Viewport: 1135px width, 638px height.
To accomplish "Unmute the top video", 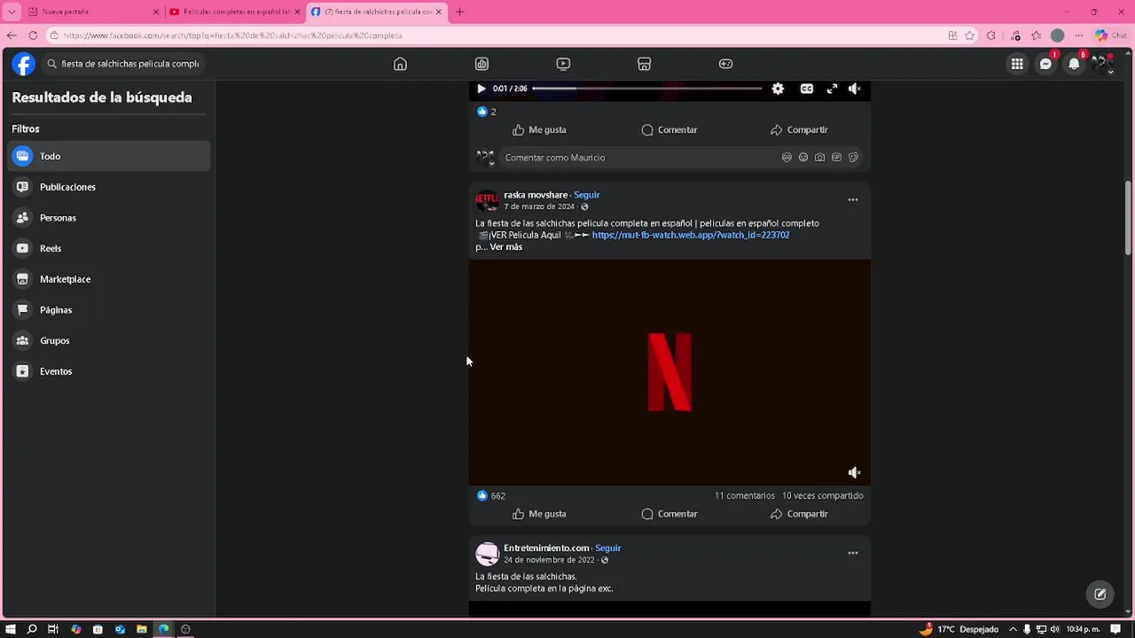I will click(855, 89).
